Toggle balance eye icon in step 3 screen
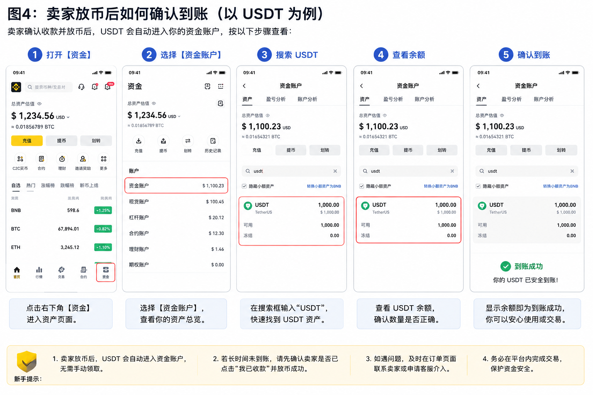 pyautogui.click(x=268, y=115)
